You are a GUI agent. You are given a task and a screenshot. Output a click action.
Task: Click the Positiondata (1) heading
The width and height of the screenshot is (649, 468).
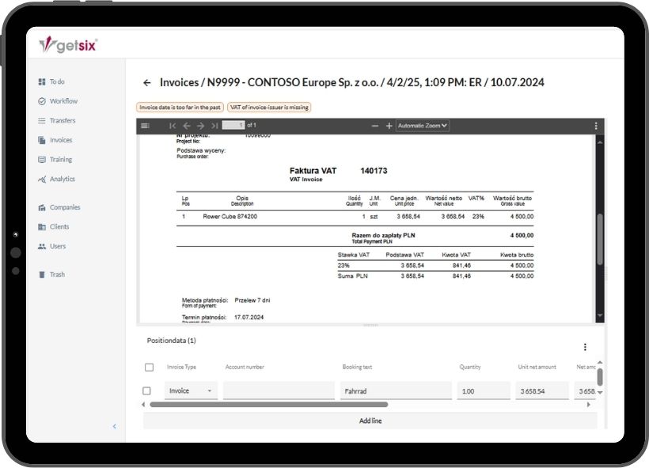(x=172, y=341)
